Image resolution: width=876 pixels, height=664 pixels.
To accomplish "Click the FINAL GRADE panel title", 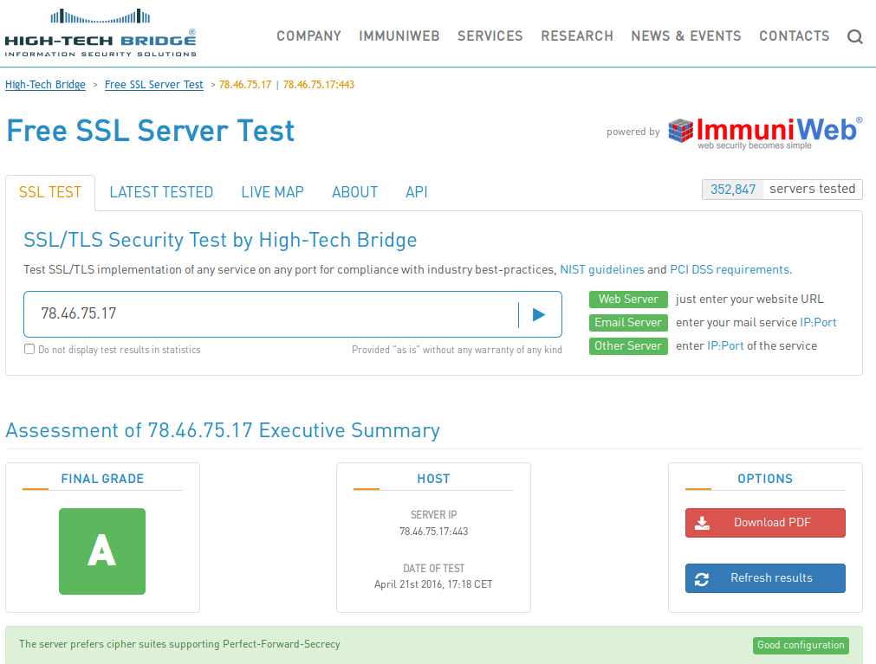I will click(103, 479).
